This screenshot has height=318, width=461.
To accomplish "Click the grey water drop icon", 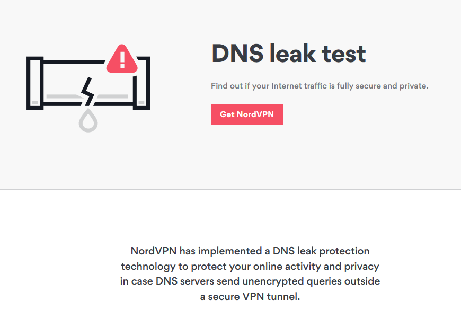I will pyautogui.click(x=88, y=120).
